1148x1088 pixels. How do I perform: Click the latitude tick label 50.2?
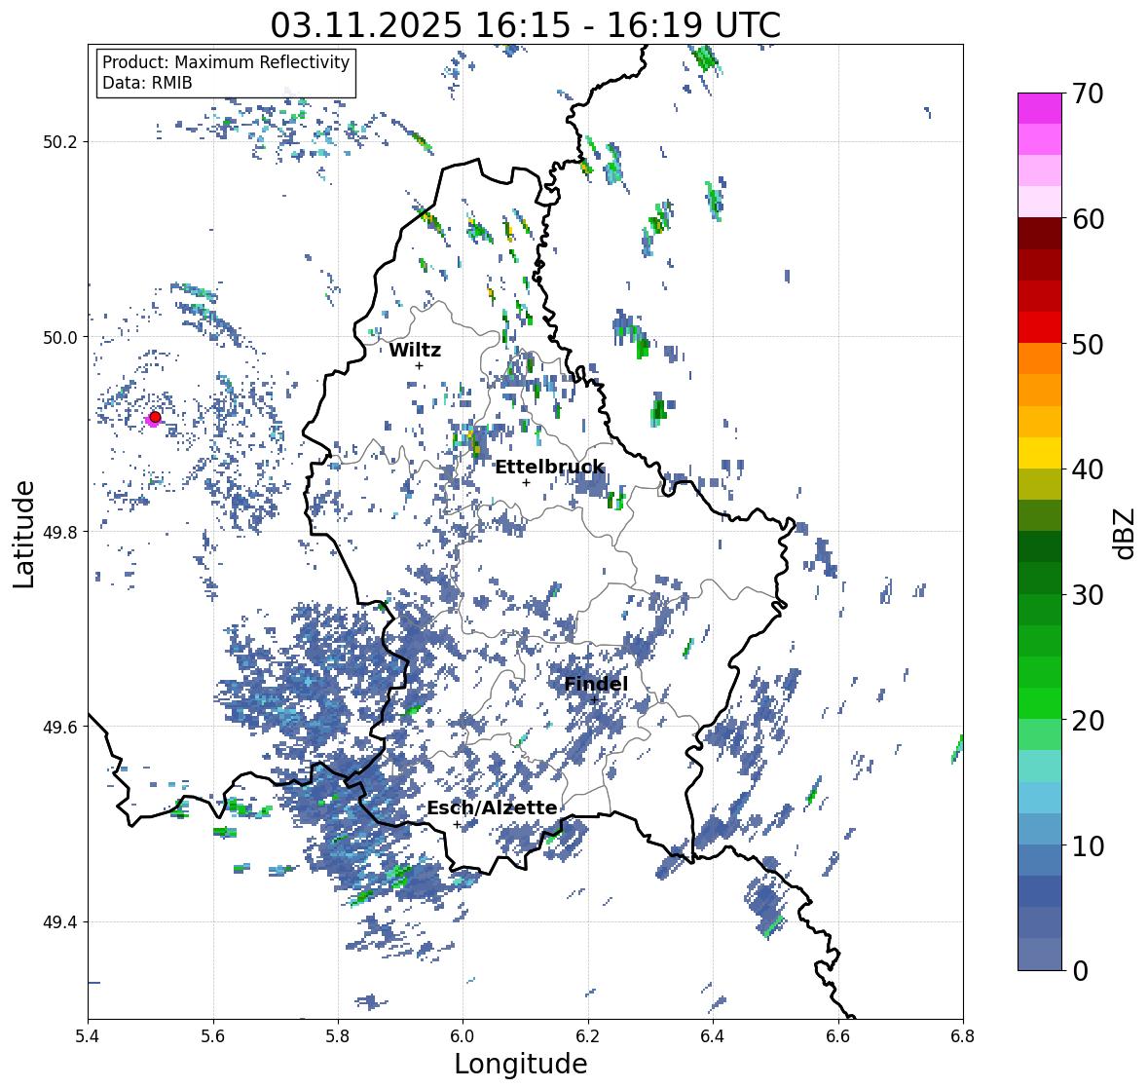(59, 142)
